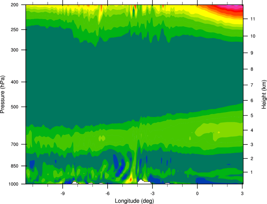The height and width of the screenshot is (204, 267).
Task: Click the -9 longitude tick label
Action: tap(63, 194)
